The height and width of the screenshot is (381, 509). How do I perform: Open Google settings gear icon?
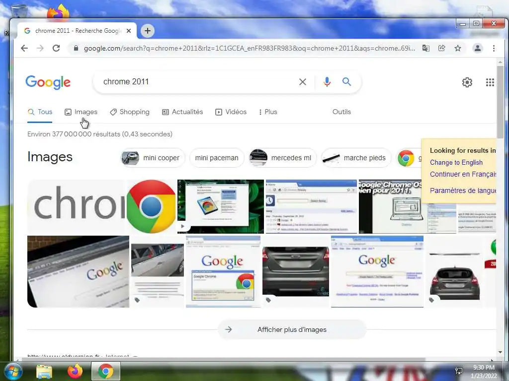click(467, 82)
